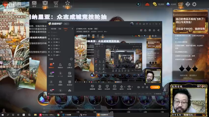Open the treasure chest icon in Arena header

(181, 4)
